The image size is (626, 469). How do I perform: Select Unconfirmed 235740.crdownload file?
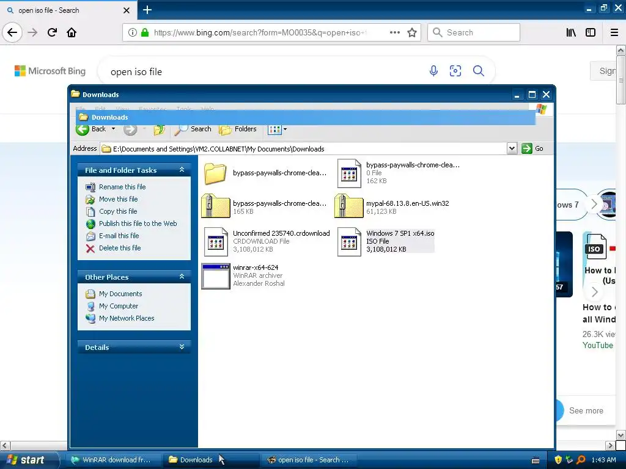(x=267, y=241)
